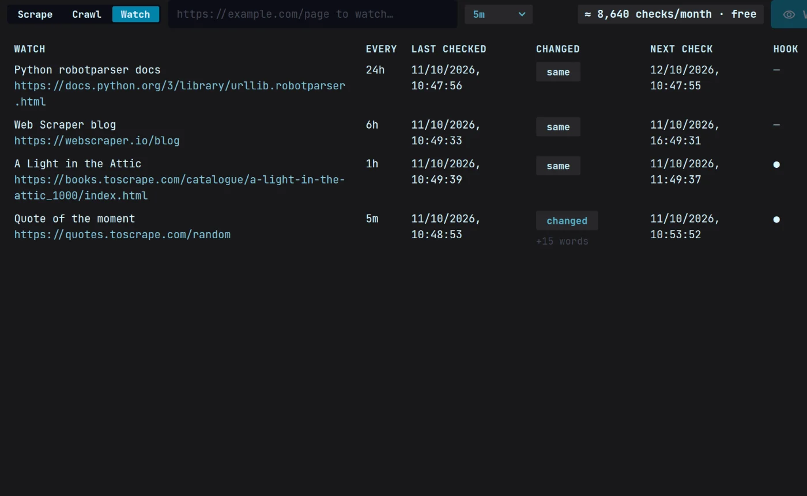807x496 pixels.
Task: Switch to the Scrape tab
Action: point(35,14)
